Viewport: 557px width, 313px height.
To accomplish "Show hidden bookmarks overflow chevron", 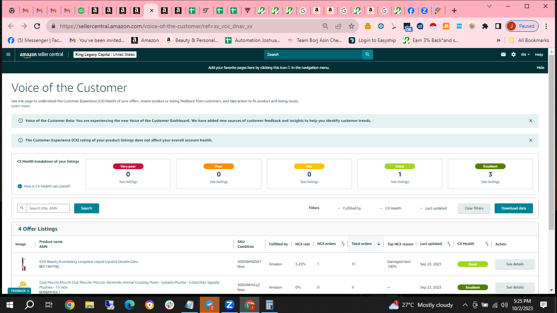I will tap(498, 40).
